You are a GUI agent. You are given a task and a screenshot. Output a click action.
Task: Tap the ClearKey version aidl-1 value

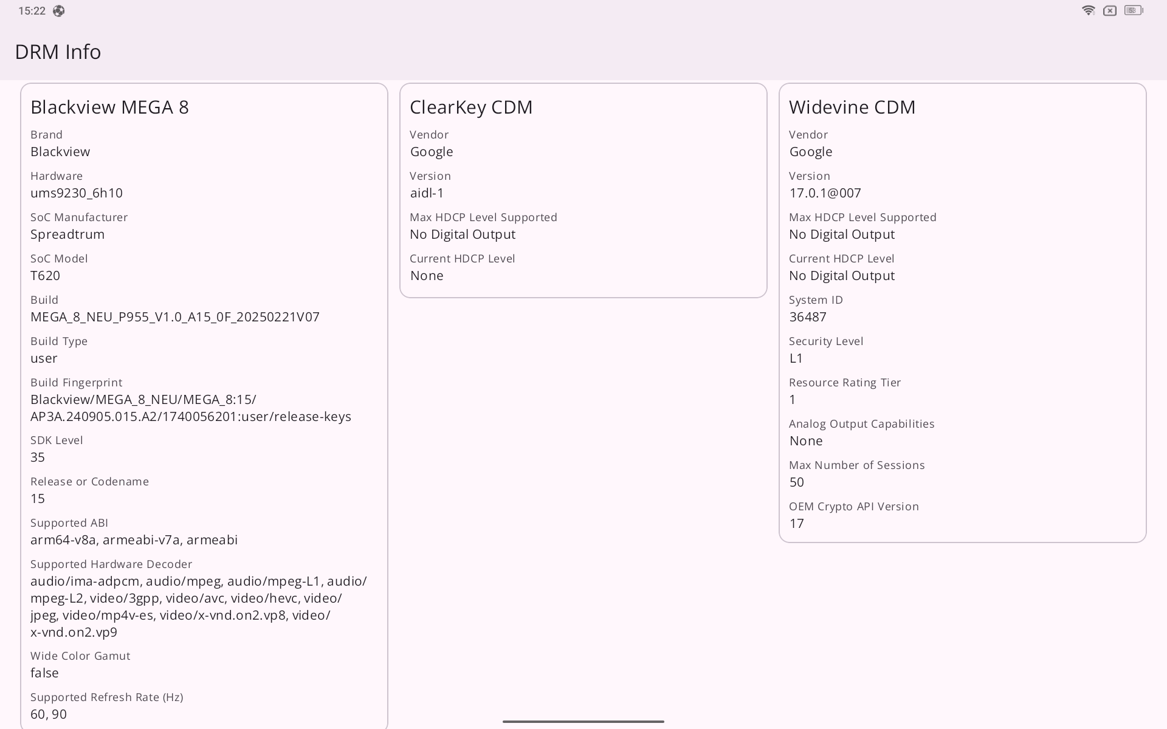[427, 193]
